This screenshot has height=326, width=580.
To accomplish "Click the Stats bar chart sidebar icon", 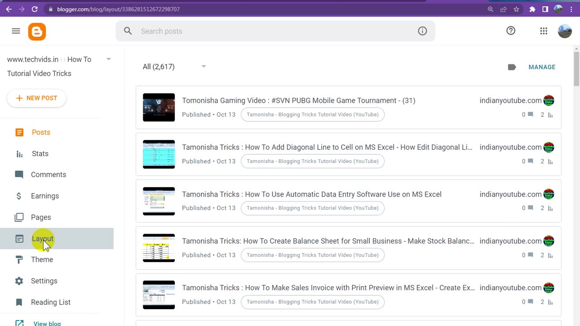I will click(x=19, y=154).
